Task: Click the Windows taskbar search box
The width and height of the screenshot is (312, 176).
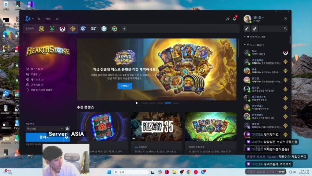Action: click(x=131, y=172)
